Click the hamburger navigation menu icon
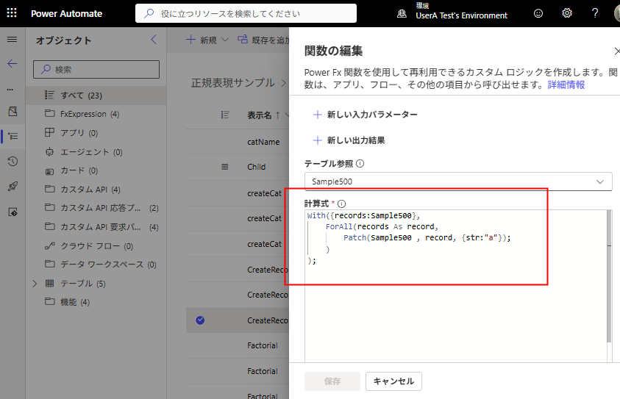Screen dimensions: 620x399 click(x=12, y=40)
